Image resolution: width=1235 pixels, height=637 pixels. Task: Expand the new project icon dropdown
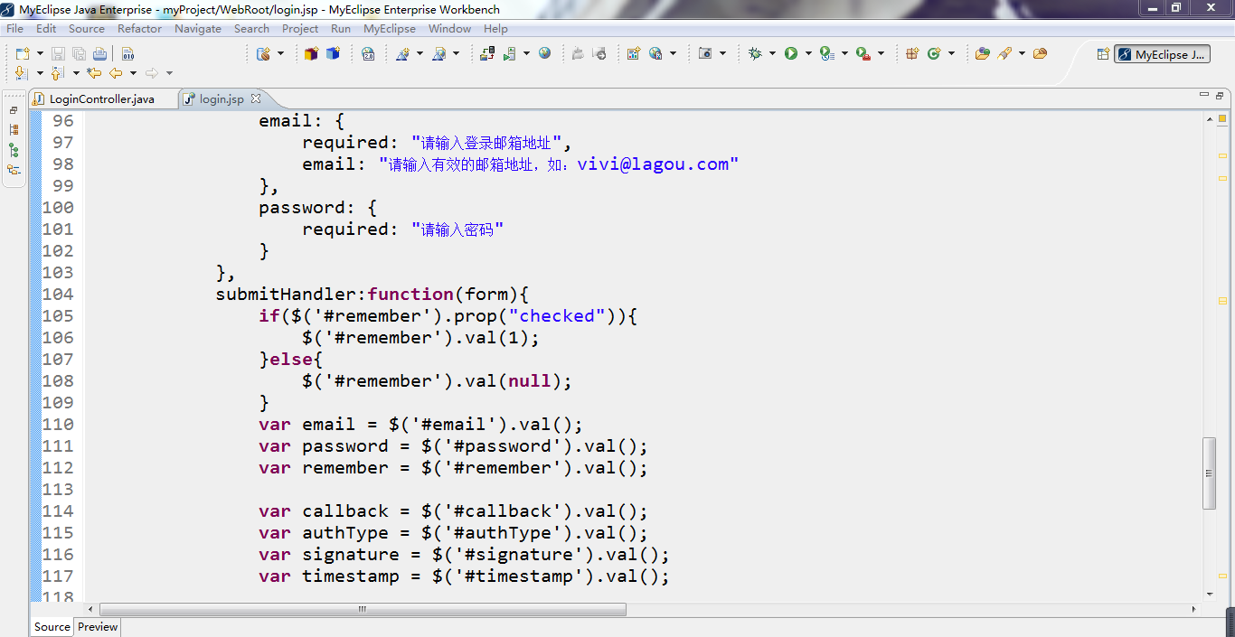click(x=280, y=54)
